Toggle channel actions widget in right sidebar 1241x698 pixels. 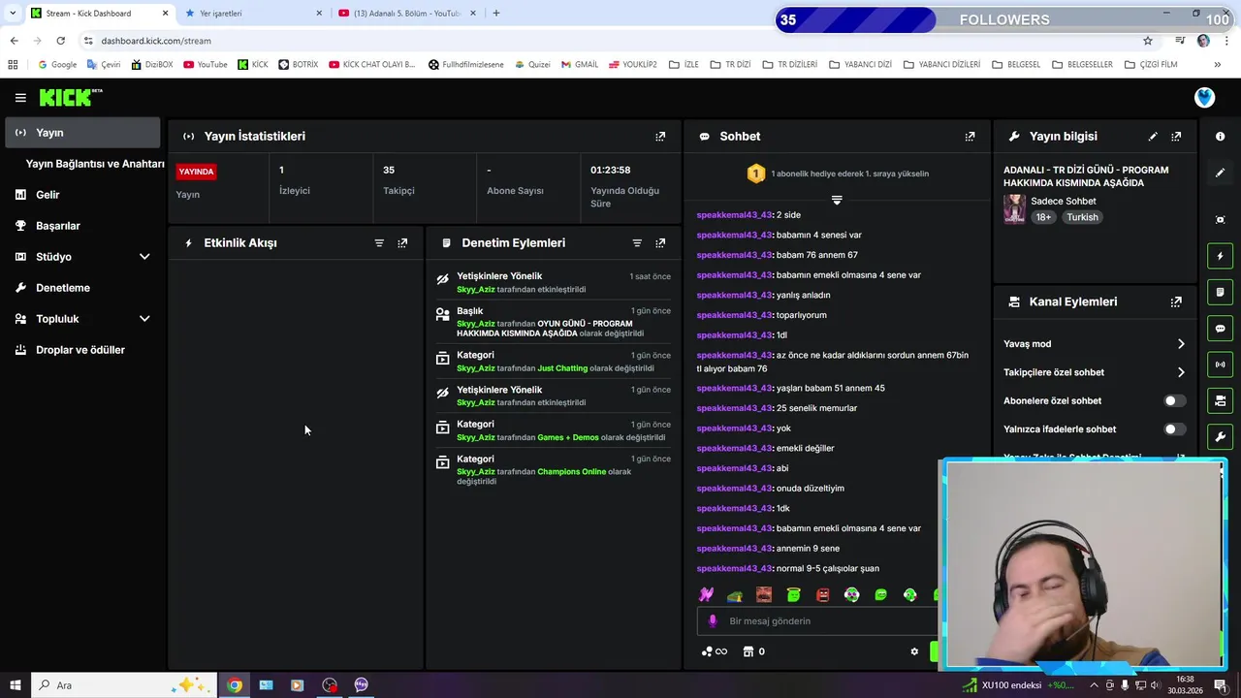click(1220, 400)
